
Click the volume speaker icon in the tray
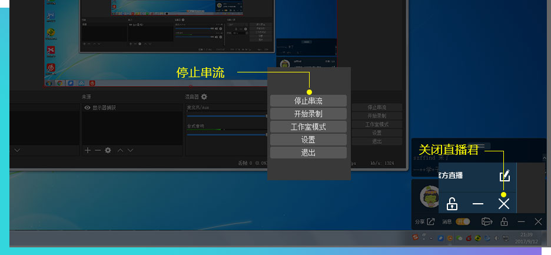(x=496, y=238)
